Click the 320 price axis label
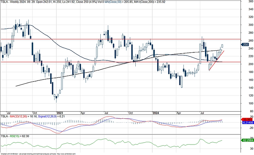Image resolution: width=254 pixels, height=155 pixels. click(x=251, y=17)
